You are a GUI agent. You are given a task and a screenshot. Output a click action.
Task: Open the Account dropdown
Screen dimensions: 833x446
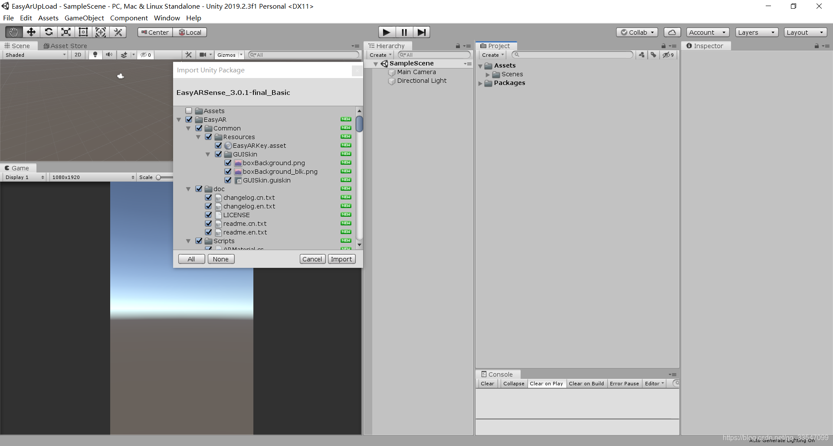click(708, 33)
